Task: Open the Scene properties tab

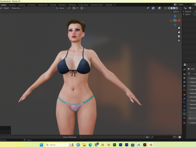Action: point(185,86)
